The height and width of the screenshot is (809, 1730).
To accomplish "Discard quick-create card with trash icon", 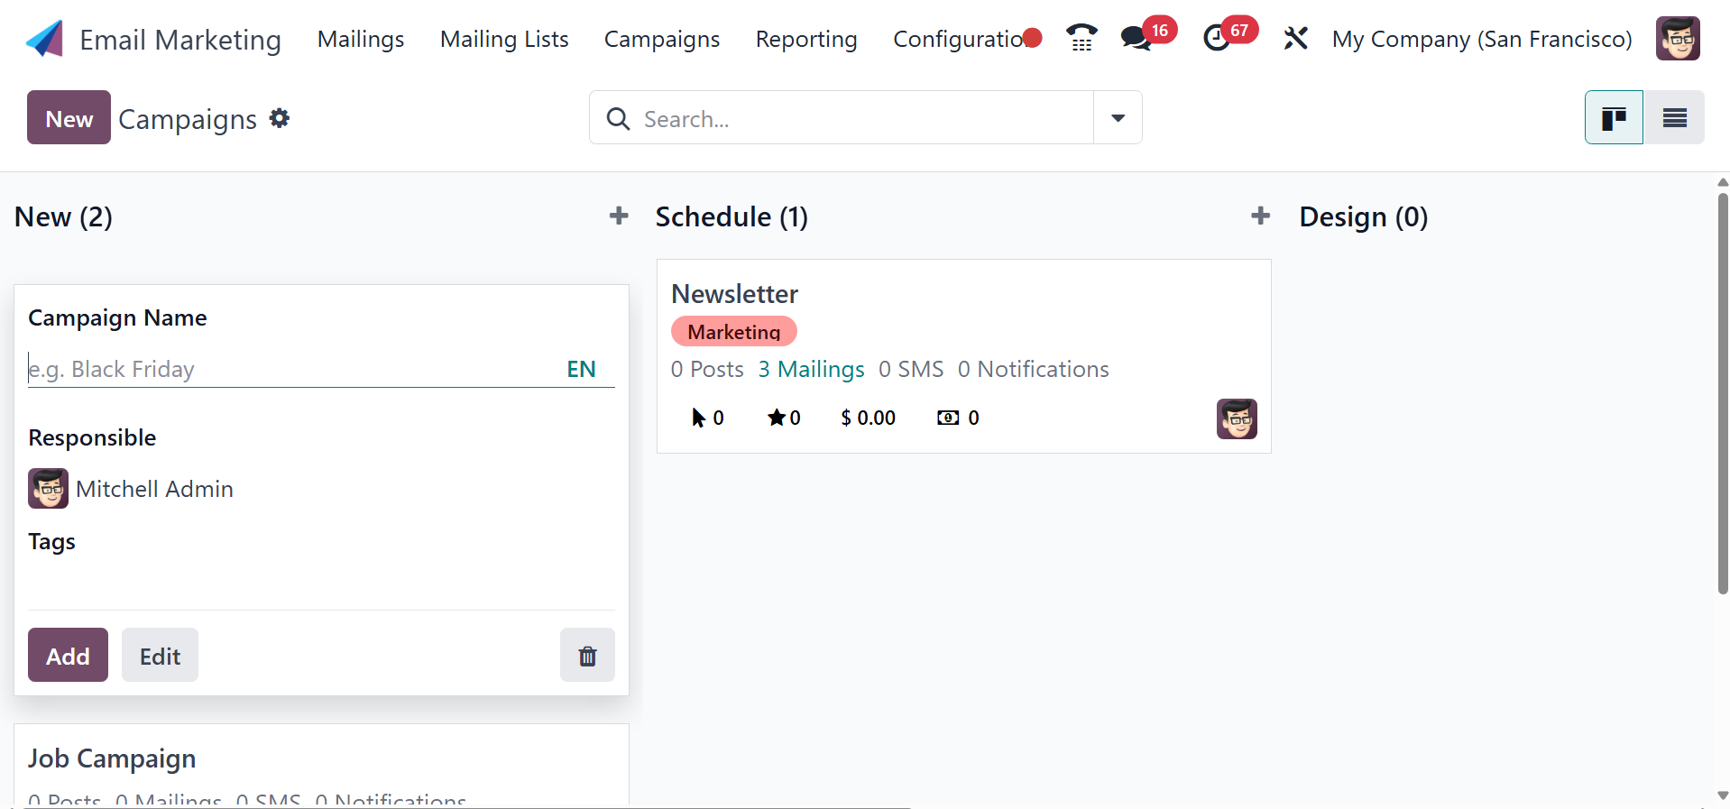I will pyautogui.click(x=587, y=656).
